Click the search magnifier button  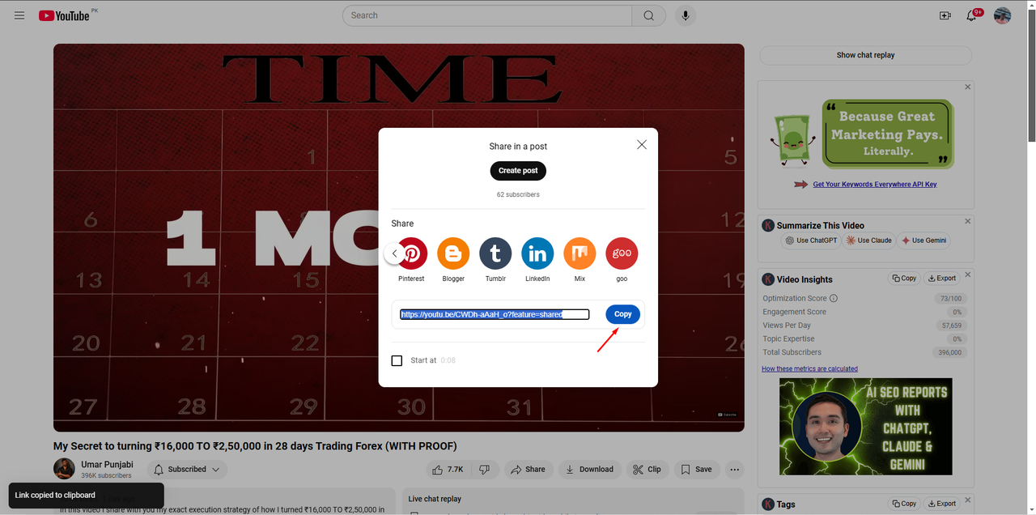point(649,15)
